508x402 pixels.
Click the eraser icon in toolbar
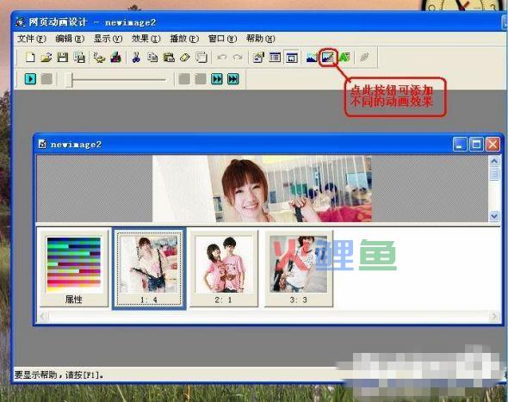(184, 58)
